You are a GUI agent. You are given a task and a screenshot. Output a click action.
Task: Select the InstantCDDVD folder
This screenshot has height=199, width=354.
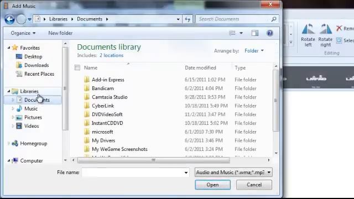click(107, 123)
